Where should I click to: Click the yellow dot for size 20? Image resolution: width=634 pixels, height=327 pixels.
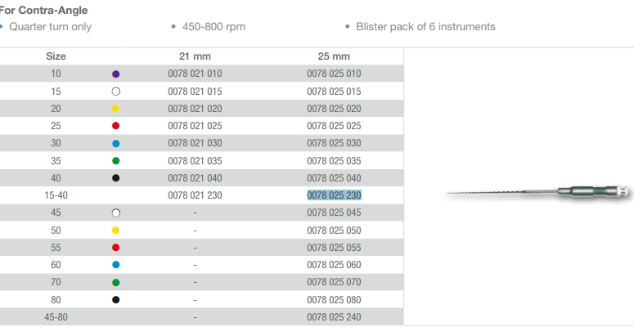115,109
